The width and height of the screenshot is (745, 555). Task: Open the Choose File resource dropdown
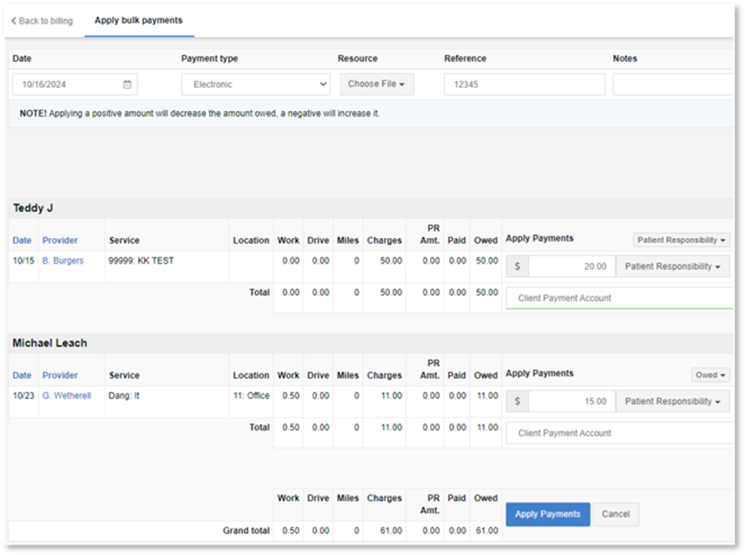[x=376, y=84]
